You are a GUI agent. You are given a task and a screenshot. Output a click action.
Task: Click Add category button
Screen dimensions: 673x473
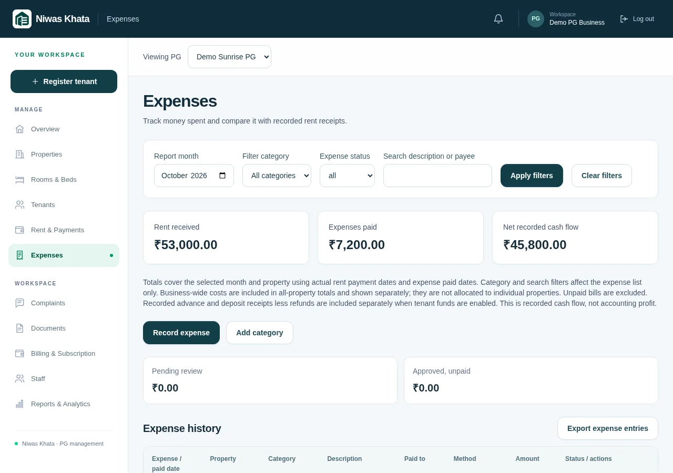(x=260, y=333)
